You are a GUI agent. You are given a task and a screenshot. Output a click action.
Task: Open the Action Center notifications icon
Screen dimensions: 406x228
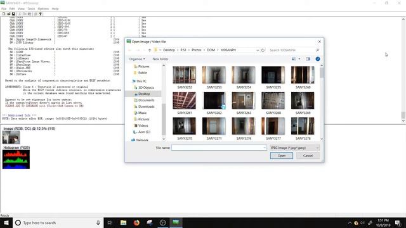tap(398, 223)
